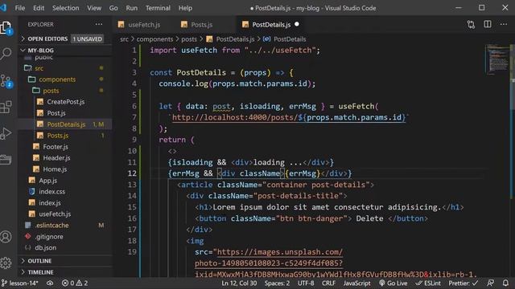Select PostDetails.js in explorer tree

65,124
